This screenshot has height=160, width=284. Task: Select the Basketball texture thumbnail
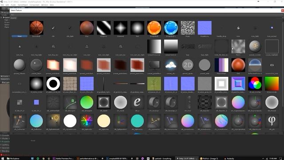(36, 28)
